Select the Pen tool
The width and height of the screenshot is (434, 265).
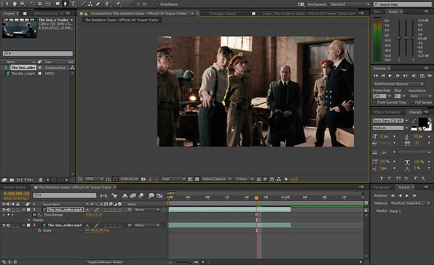point(65,4)
